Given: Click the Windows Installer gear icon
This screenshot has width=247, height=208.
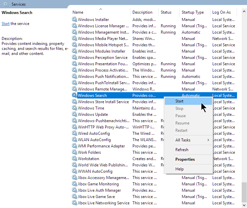Looking at the screenshot, I should 75,20.
